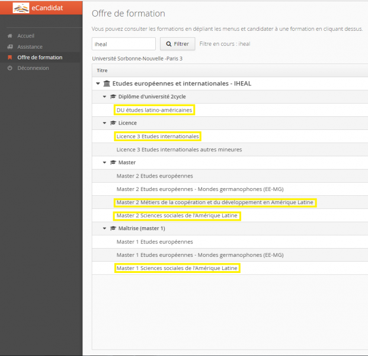Collapse the Diplôme d'université 2cycle group
Viewport: 368px width, 356px height.
pos(105,97)
